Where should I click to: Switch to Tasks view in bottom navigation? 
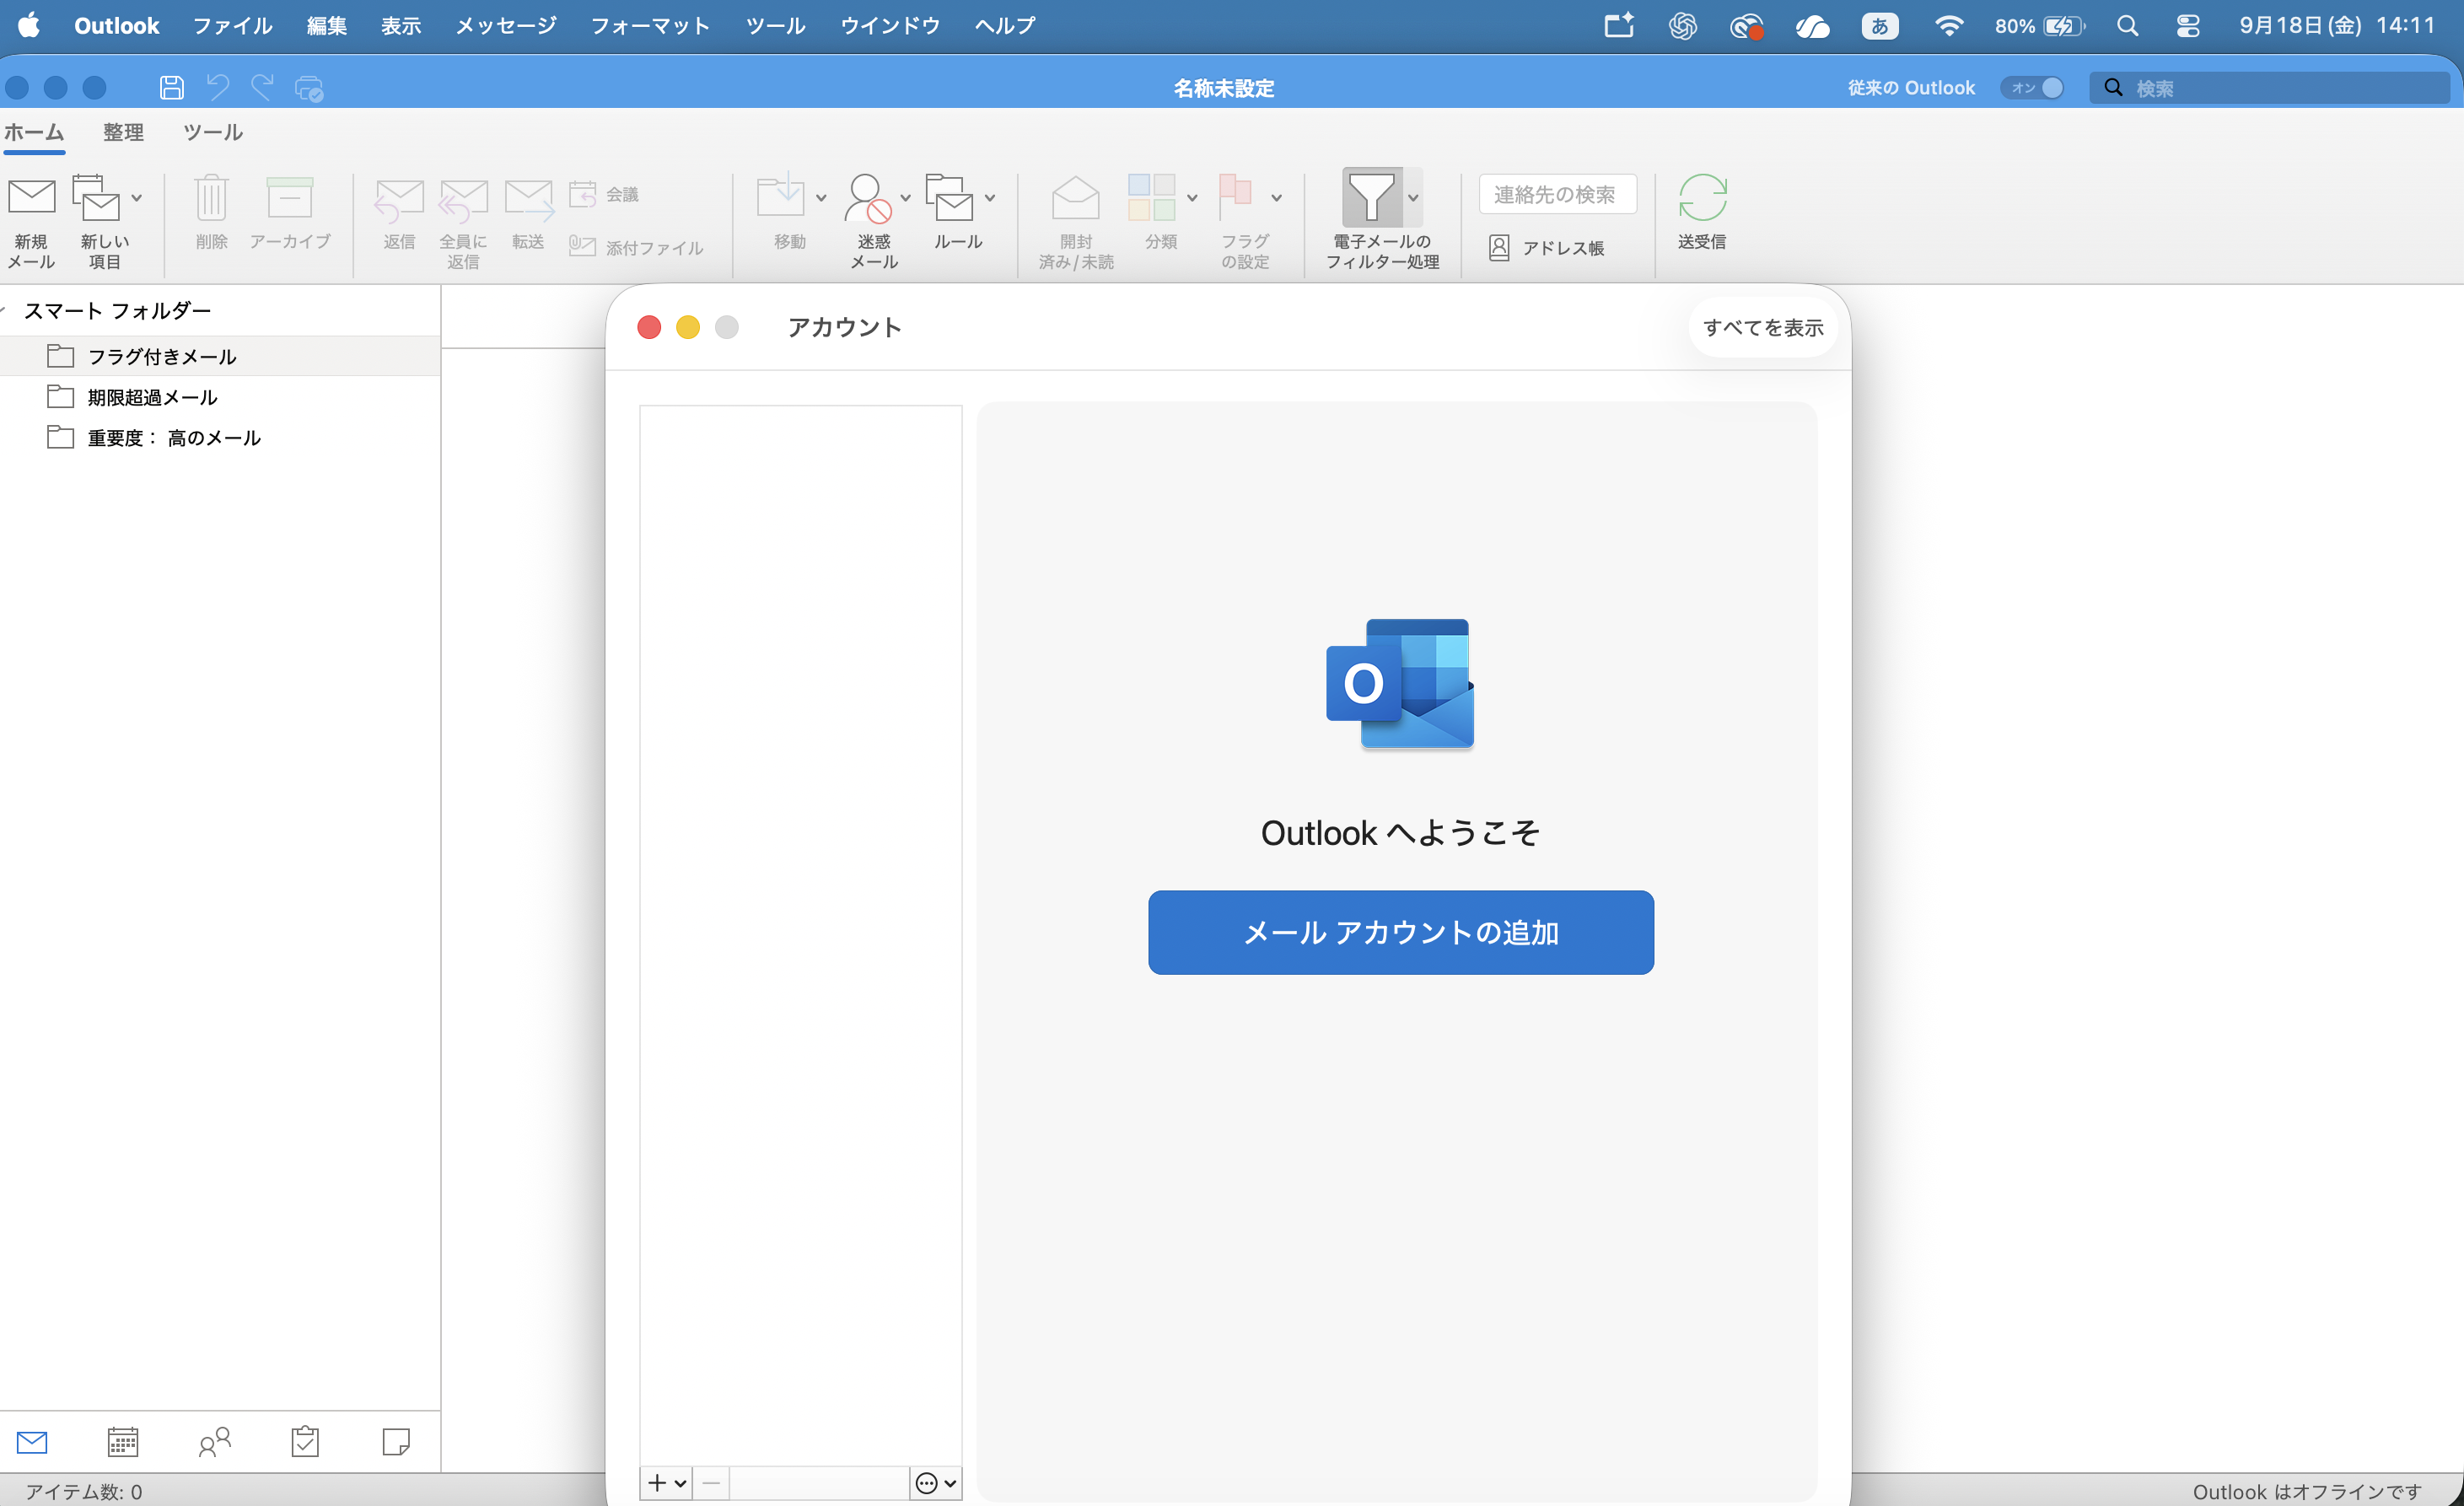(305, 1442)
